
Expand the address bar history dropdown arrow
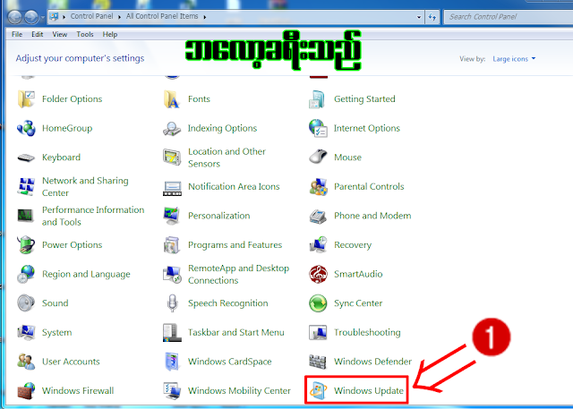pyautogui.click(x=419, y=17)
